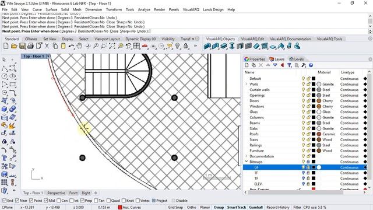Click the Cut scissors icon

pos(47,46)
